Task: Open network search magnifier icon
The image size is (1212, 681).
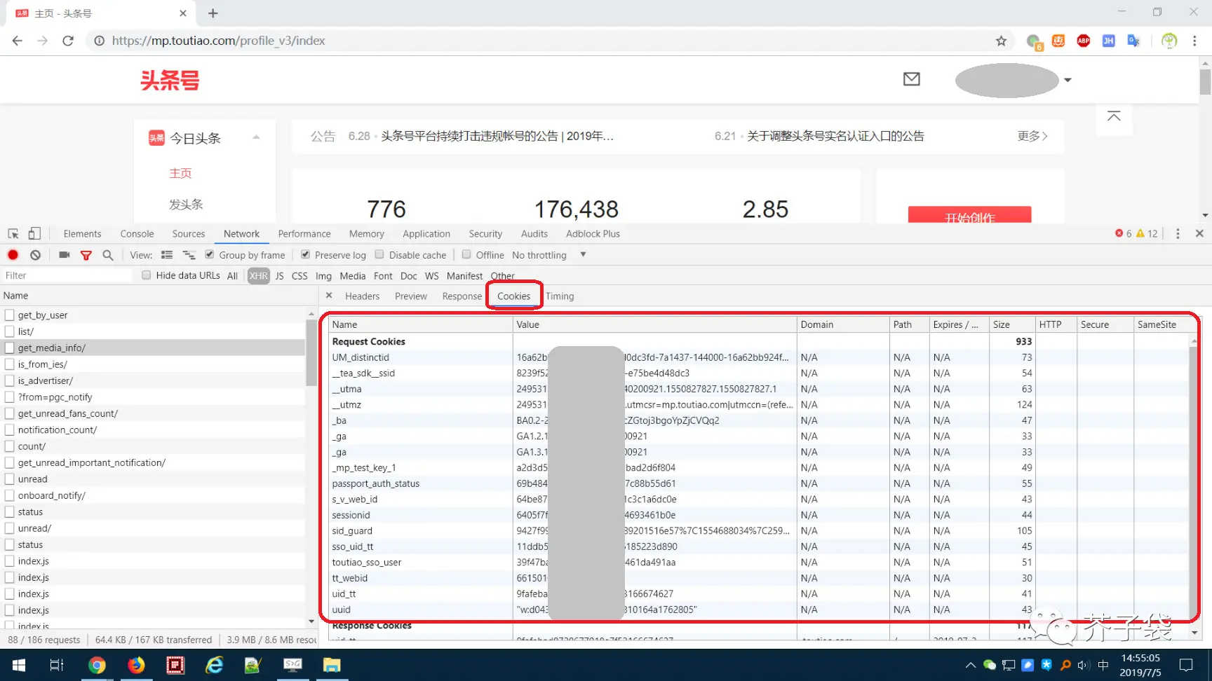Action: (108, 255)
